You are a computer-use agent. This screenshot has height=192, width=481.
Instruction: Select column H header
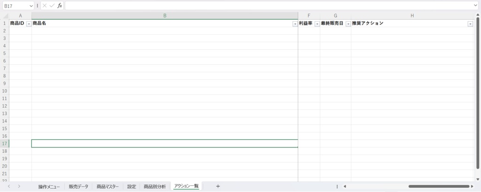[412, 15]
